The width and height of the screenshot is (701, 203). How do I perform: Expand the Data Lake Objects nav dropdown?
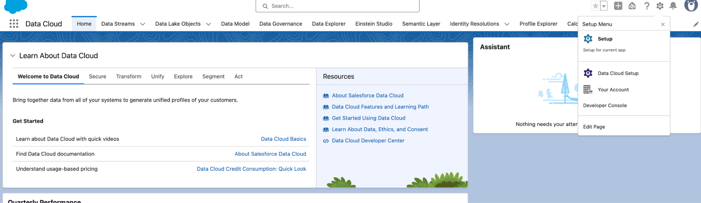click(208, 24)
